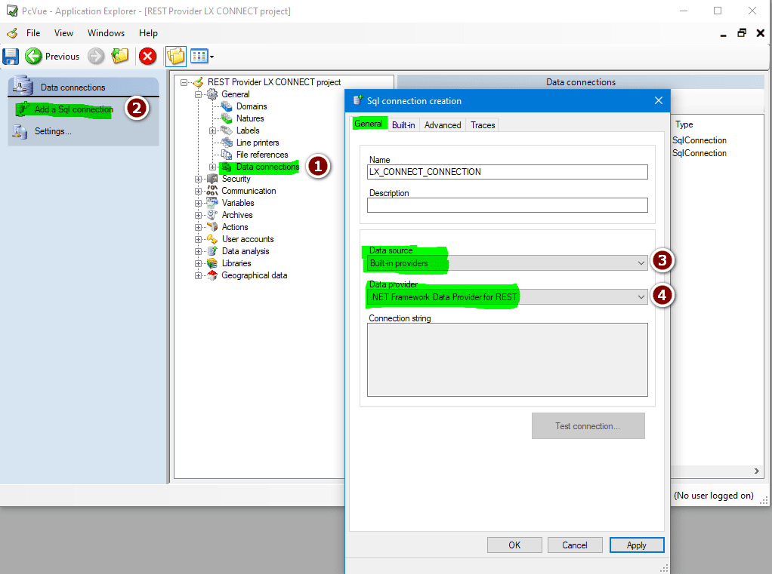Expand the Archives tree node

coord(198,215)
